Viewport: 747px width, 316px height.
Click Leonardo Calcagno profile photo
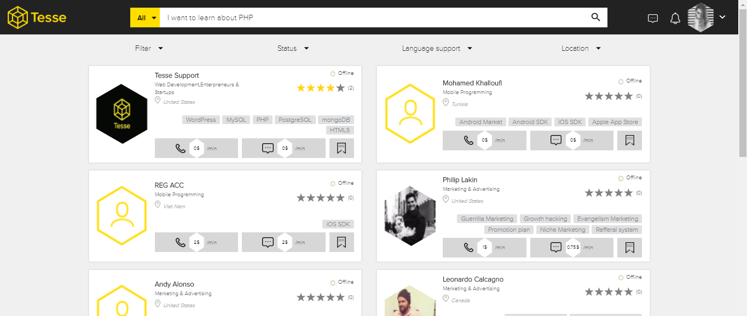pyautogui.click(x=410, y=301)
